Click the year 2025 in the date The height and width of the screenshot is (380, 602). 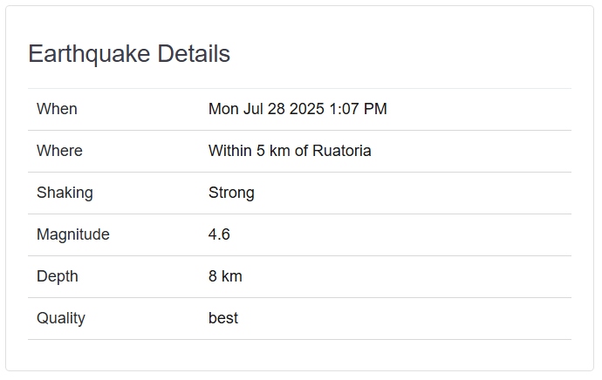(x=307, y=109)
